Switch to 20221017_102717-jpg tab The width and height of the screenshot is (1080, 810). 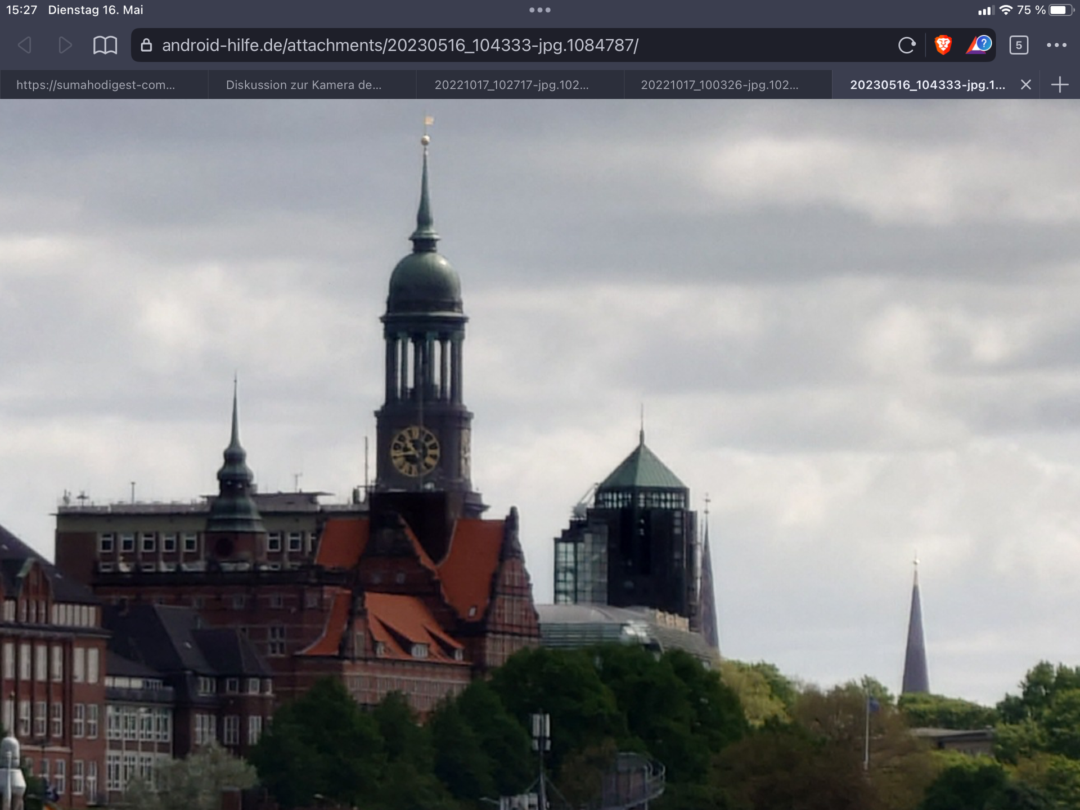(511, 85)
